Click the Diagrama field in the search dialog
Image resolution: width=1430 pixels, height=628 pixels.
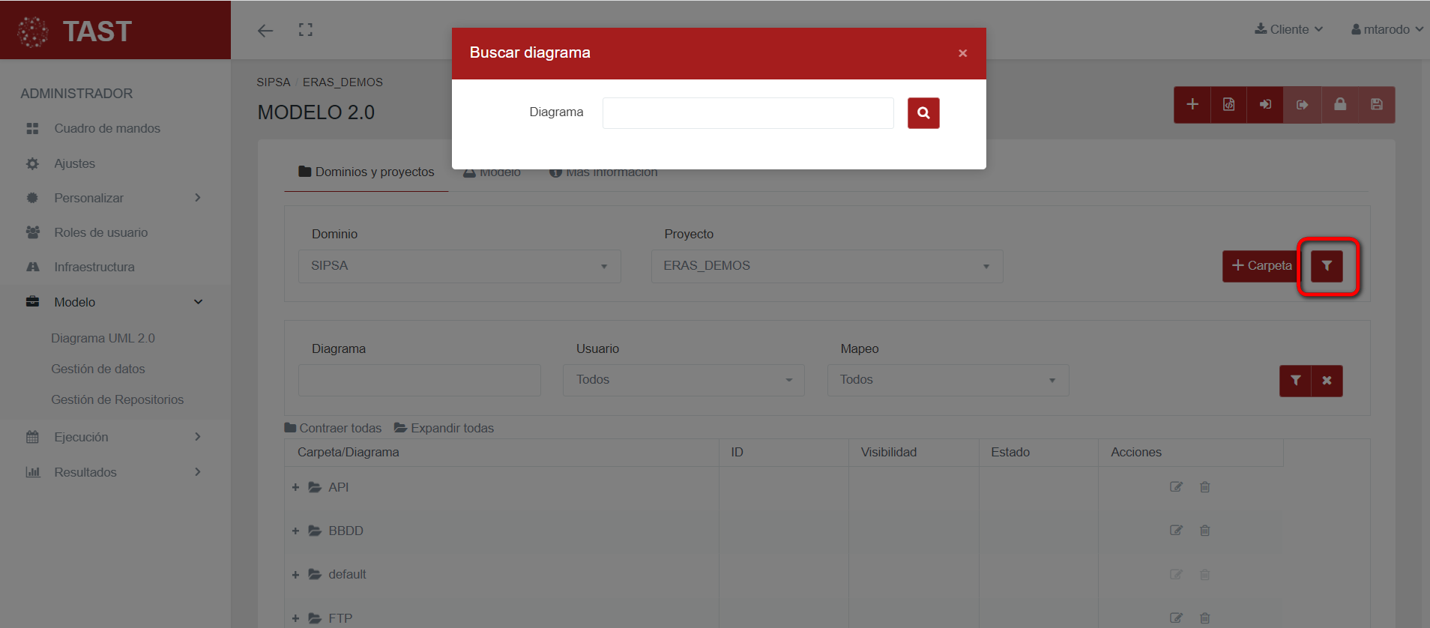747,113
